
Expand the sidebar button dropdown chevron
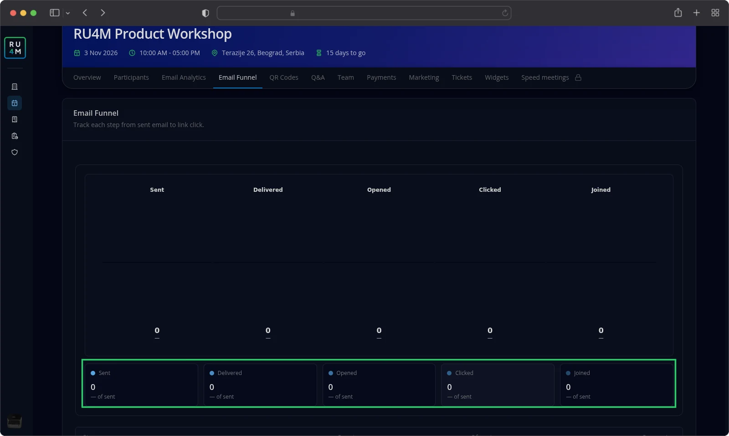(68, 13)
